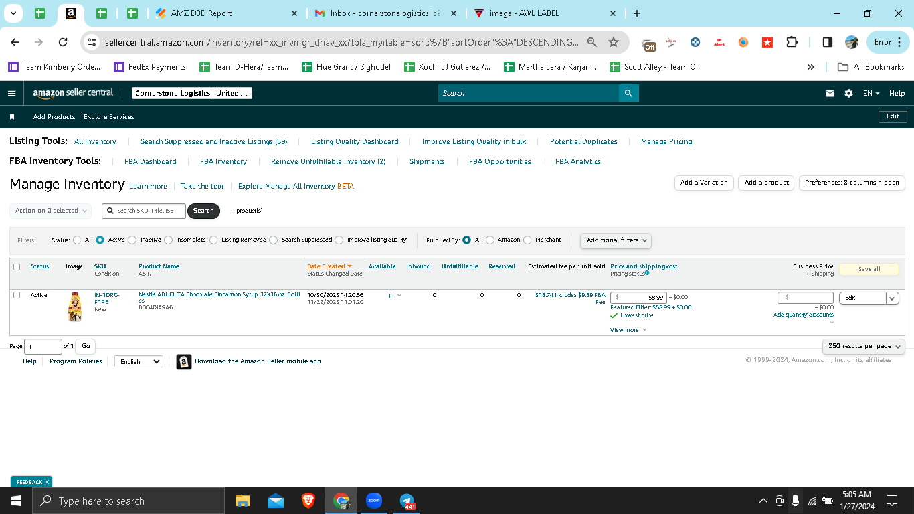Select the Incomplete status radio button
The image size is (914, 514).
click(169, 240)
